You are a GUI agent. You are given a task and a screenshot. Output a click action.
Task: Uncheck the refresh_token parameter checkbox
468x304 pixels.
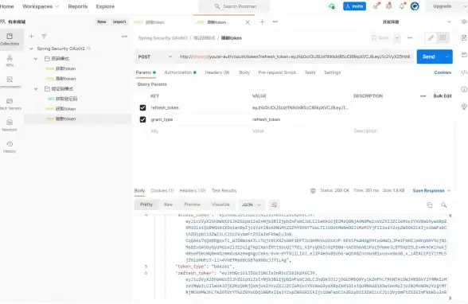(142, 107)
